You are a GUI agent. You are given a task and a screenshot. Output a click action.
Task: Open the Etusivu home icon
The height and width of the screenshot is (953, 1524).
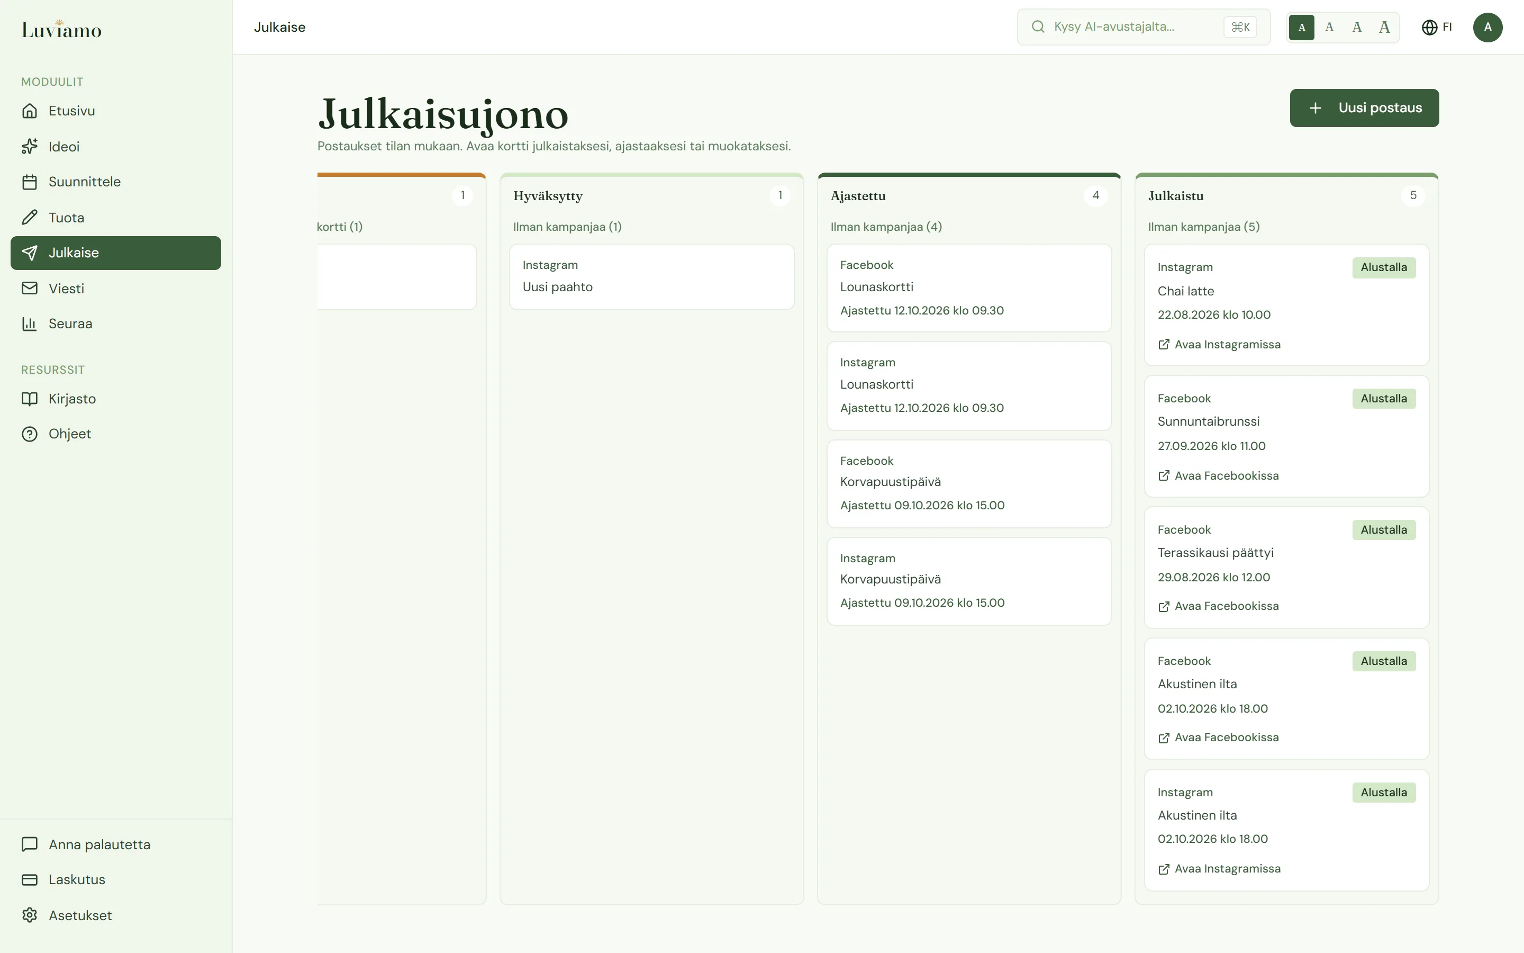click(30, 111)
